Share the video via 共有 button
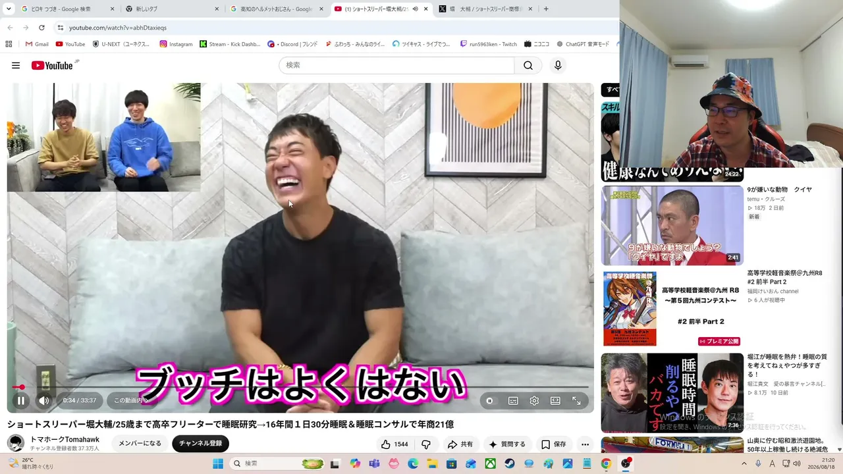Image resolution: width=843 pixels, height=474 pixels. pyautogui.click(x=460, y=444)
